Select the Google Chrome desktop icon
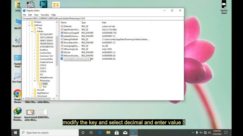The height and width of the screenshot is (136, 243). tap(17, 96)
